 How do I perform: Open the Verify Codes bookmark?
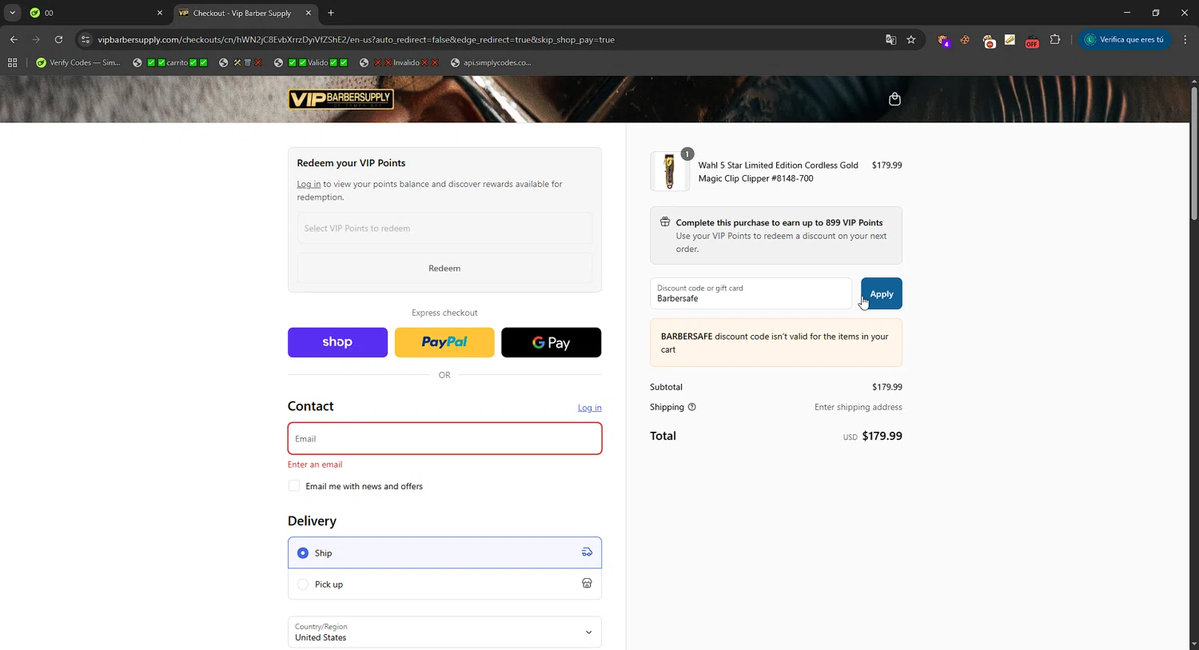78,62
